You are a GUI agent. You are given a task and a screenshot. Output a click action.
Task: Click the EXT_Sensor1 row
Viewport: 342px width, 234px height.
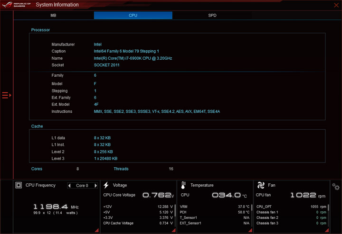coord(215,223)
